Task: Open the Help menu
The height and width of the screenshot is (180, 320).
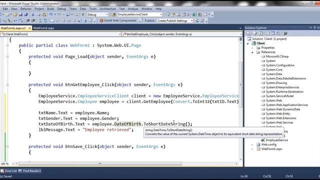Action: (158, 9)
